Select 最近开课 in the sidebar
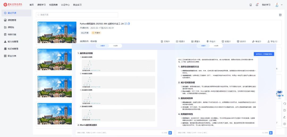The height and width of the screenshot is (137, 287). (16, 13)
